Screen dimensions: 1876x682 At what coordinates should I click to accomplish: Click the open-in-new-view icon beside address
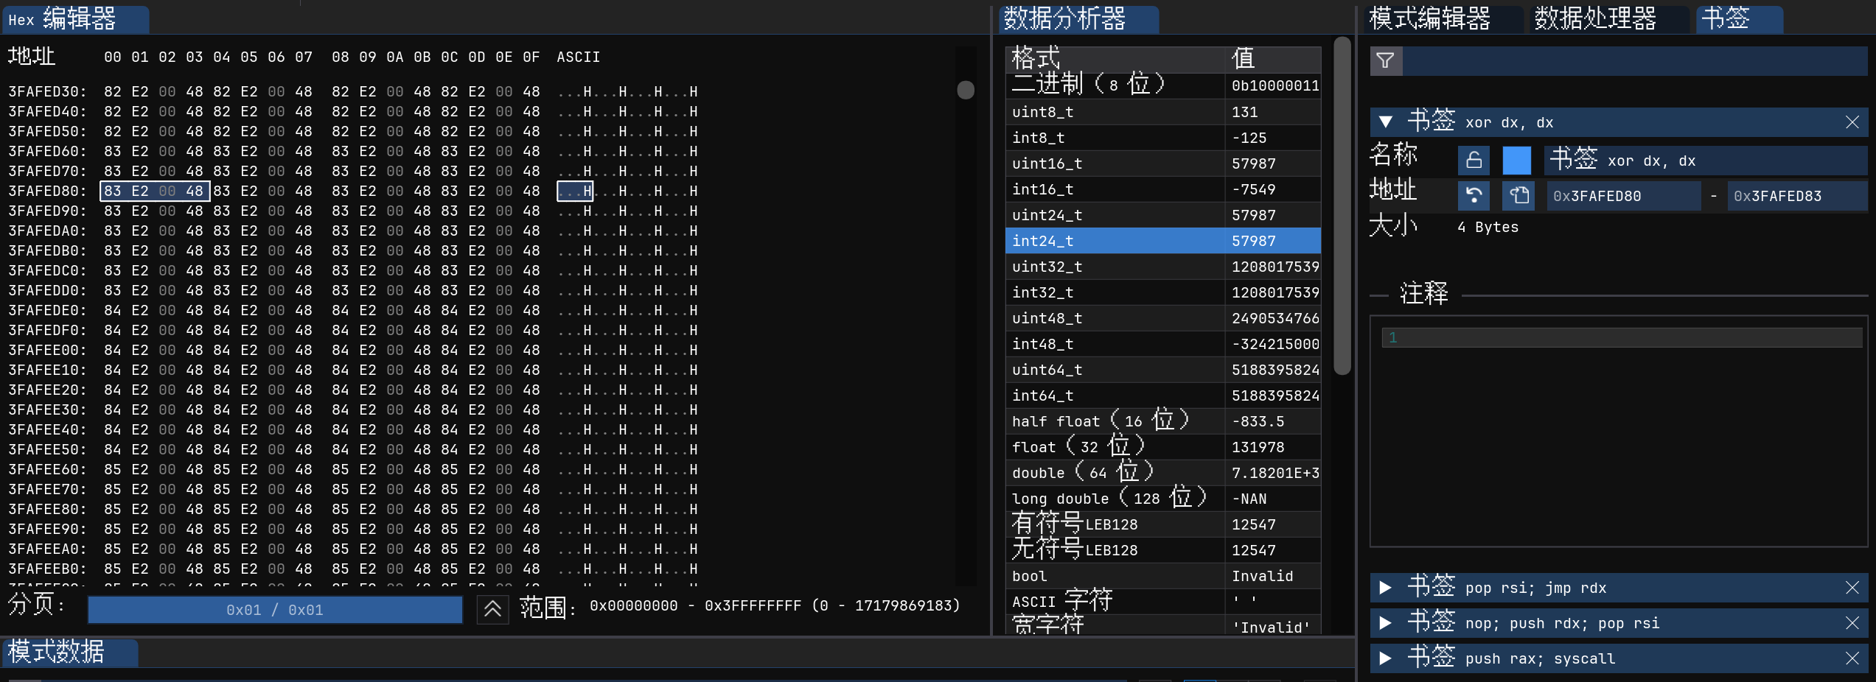point(1518,196)
